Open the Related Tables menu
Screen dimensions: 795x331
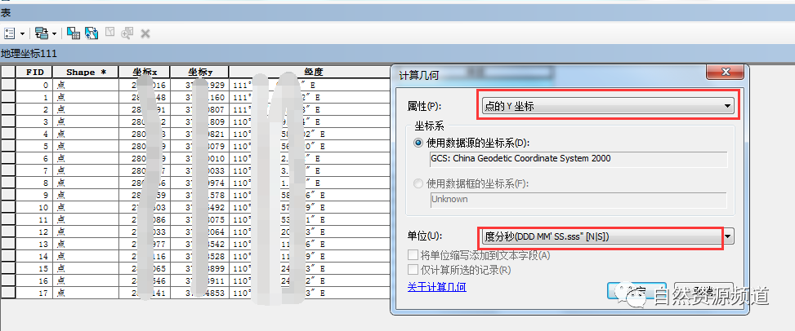coord(46,34)
